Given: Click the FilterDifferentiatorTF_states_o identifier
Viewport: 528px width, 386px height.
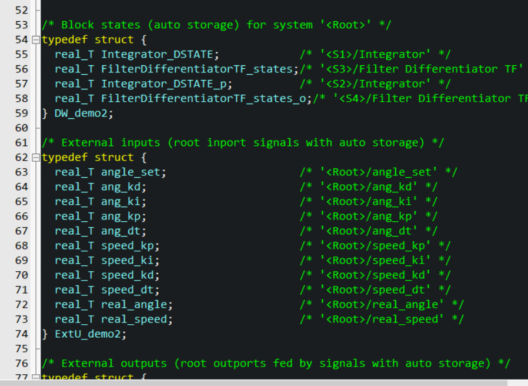Looking at the screenshot, I should tap(203, 98).
